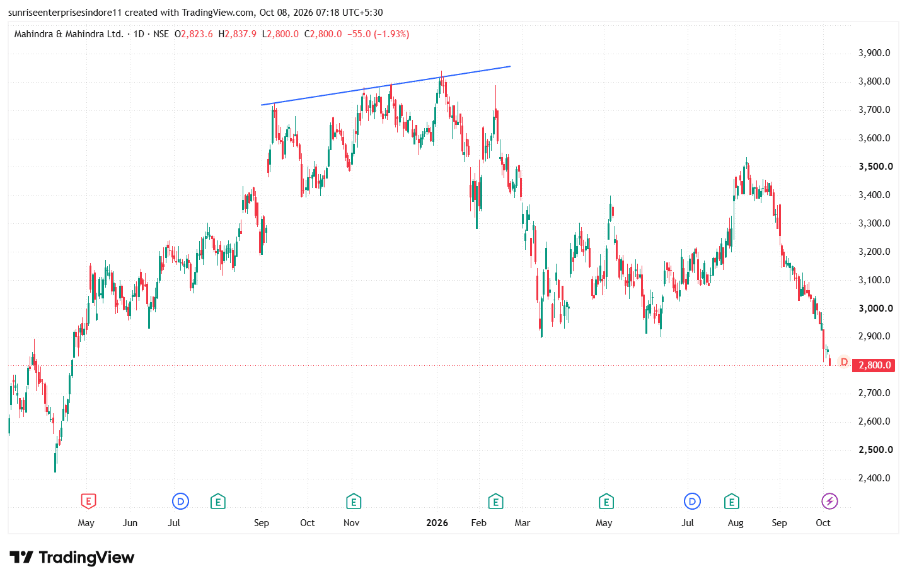Click the 2026 year label on time axis
The height and width of the screenshot is (581, 907).
coord(437,523)
